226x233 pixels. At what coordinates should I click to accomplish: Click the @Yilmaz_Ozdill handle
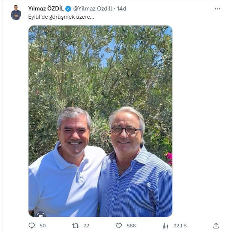tap(93, 9)
